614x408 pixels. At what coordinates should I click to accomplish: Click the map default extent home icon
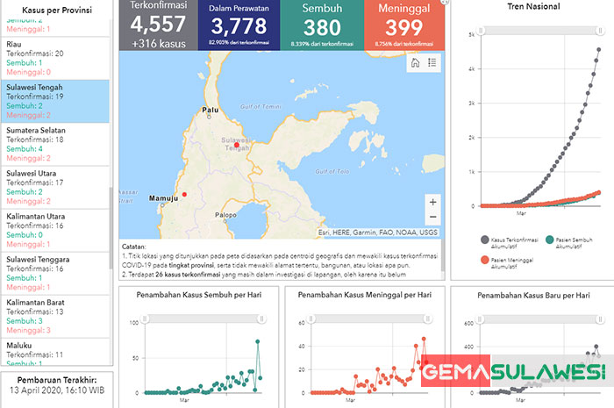click(416, 62)
